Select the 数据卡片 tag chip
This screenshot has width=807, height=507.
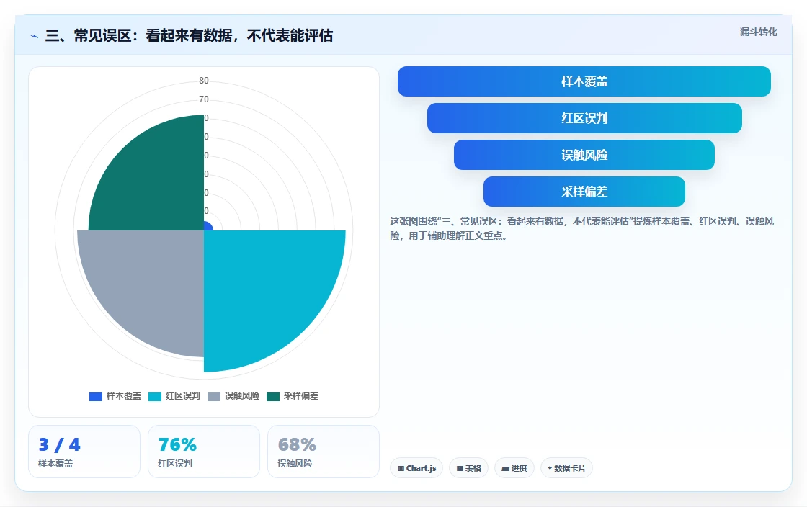pyautogui.click(x=566, y=468)
